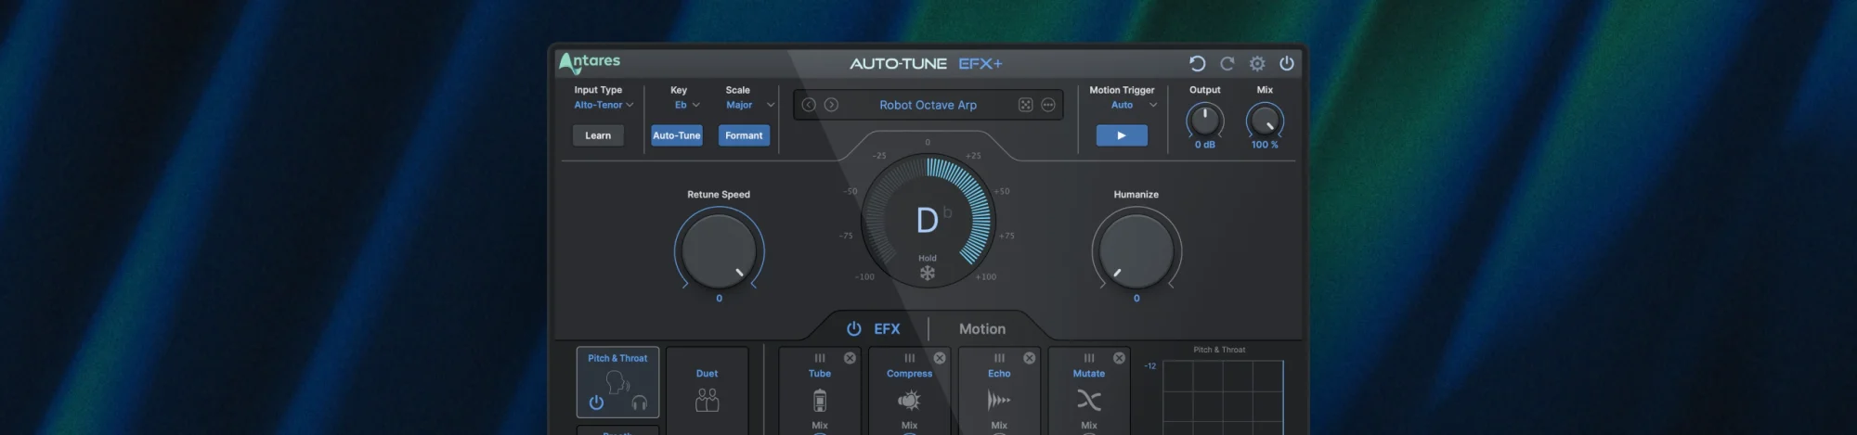Select the Echo effect icon
Image resolution: width=1857 pixels, height=435 pixels.
pos(999,400)
